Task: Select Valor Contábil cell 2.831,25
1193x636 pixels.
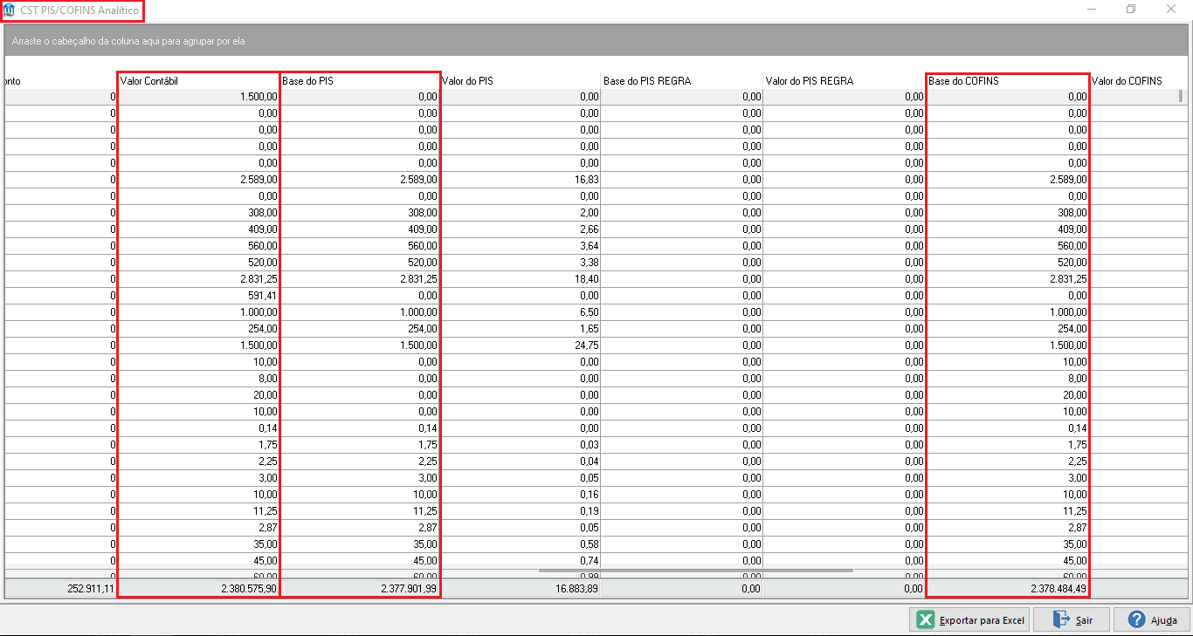Action: coord(198,279)
